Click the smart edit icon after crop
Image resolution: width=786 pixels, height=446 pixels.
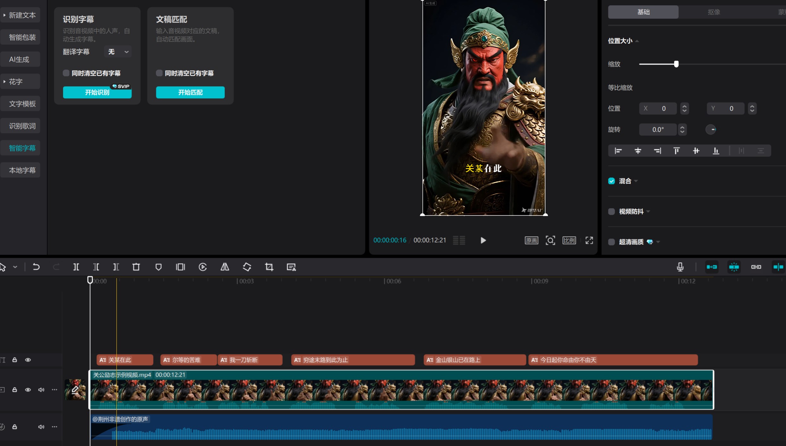click(291, 267)
